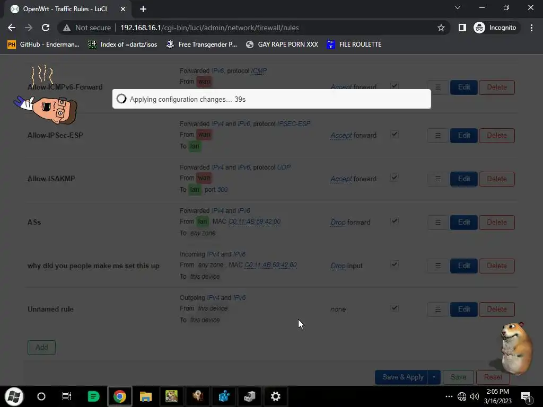This screenshot has width=543, height=407.
Task: Open a new browser tab
Action: [143, 9]
